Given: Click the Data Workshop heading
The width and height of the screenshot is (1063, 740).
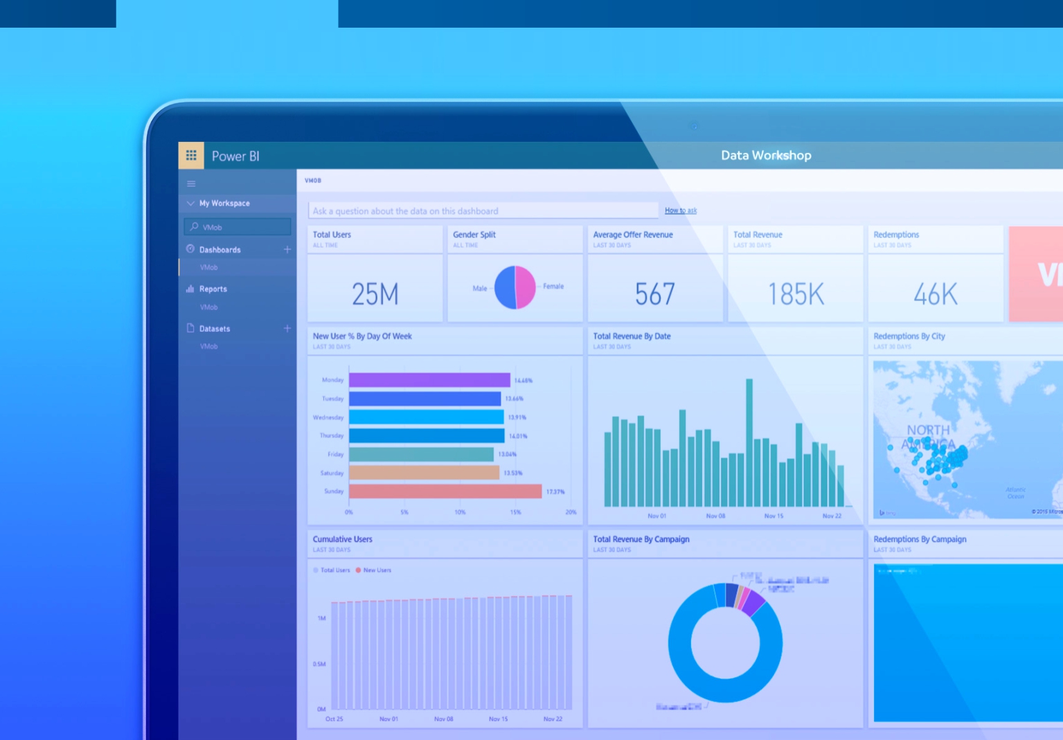Looking at the screenshot, I should click(766, 156).
